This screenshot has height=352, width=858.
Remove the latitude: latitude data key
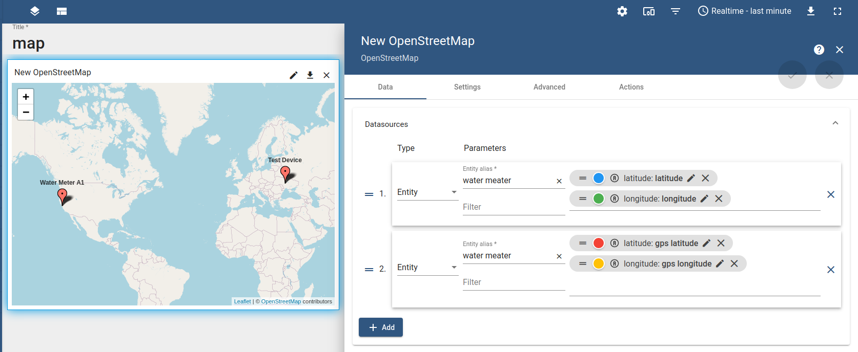705,178
